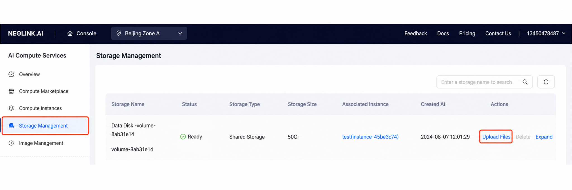This screenshot has height=190, width=572.
Task: Click the Actions column header
Action: click(x=499, y=104)
